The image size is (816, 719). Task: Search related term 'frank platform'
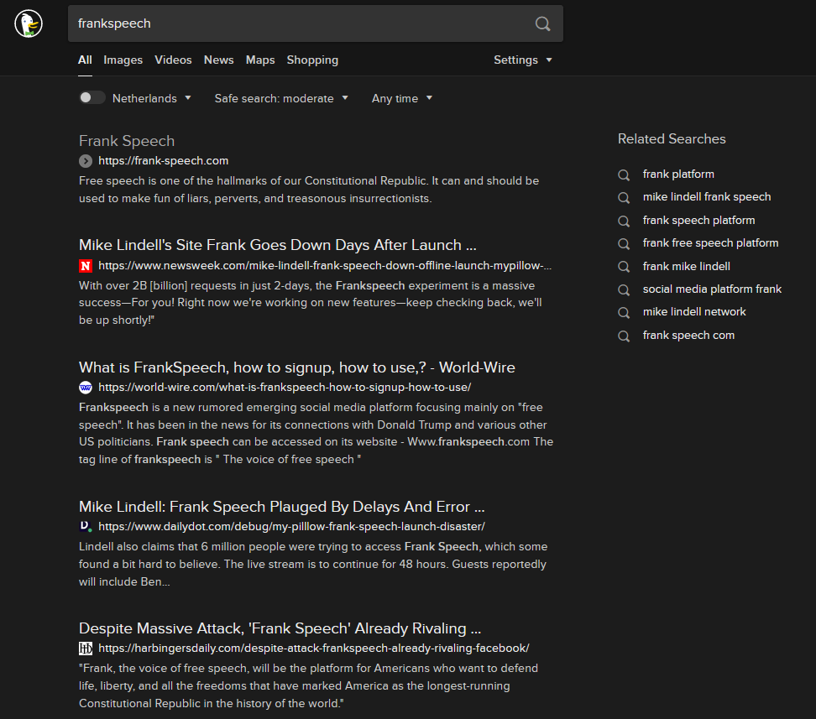(x=678, y=175)
